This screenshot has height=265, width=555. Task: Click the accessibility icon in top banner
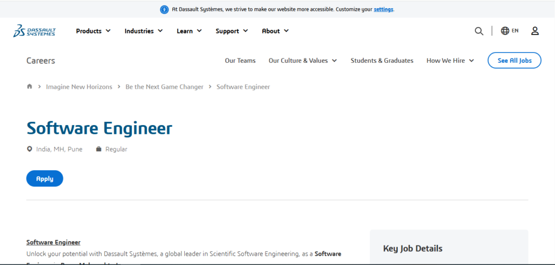(164, 10)
